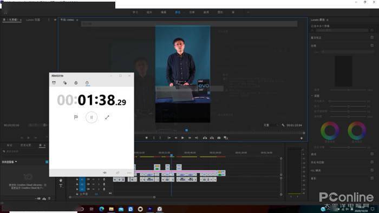Open Microsoft Edge from the taskbar

[102, 209]
